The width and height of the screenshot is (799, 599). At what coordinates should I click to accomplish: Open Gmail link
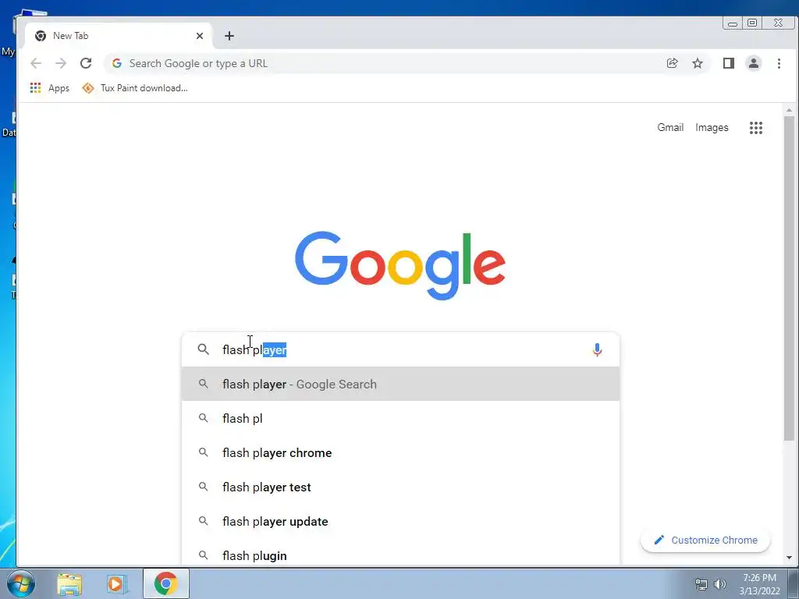(670, 127)
